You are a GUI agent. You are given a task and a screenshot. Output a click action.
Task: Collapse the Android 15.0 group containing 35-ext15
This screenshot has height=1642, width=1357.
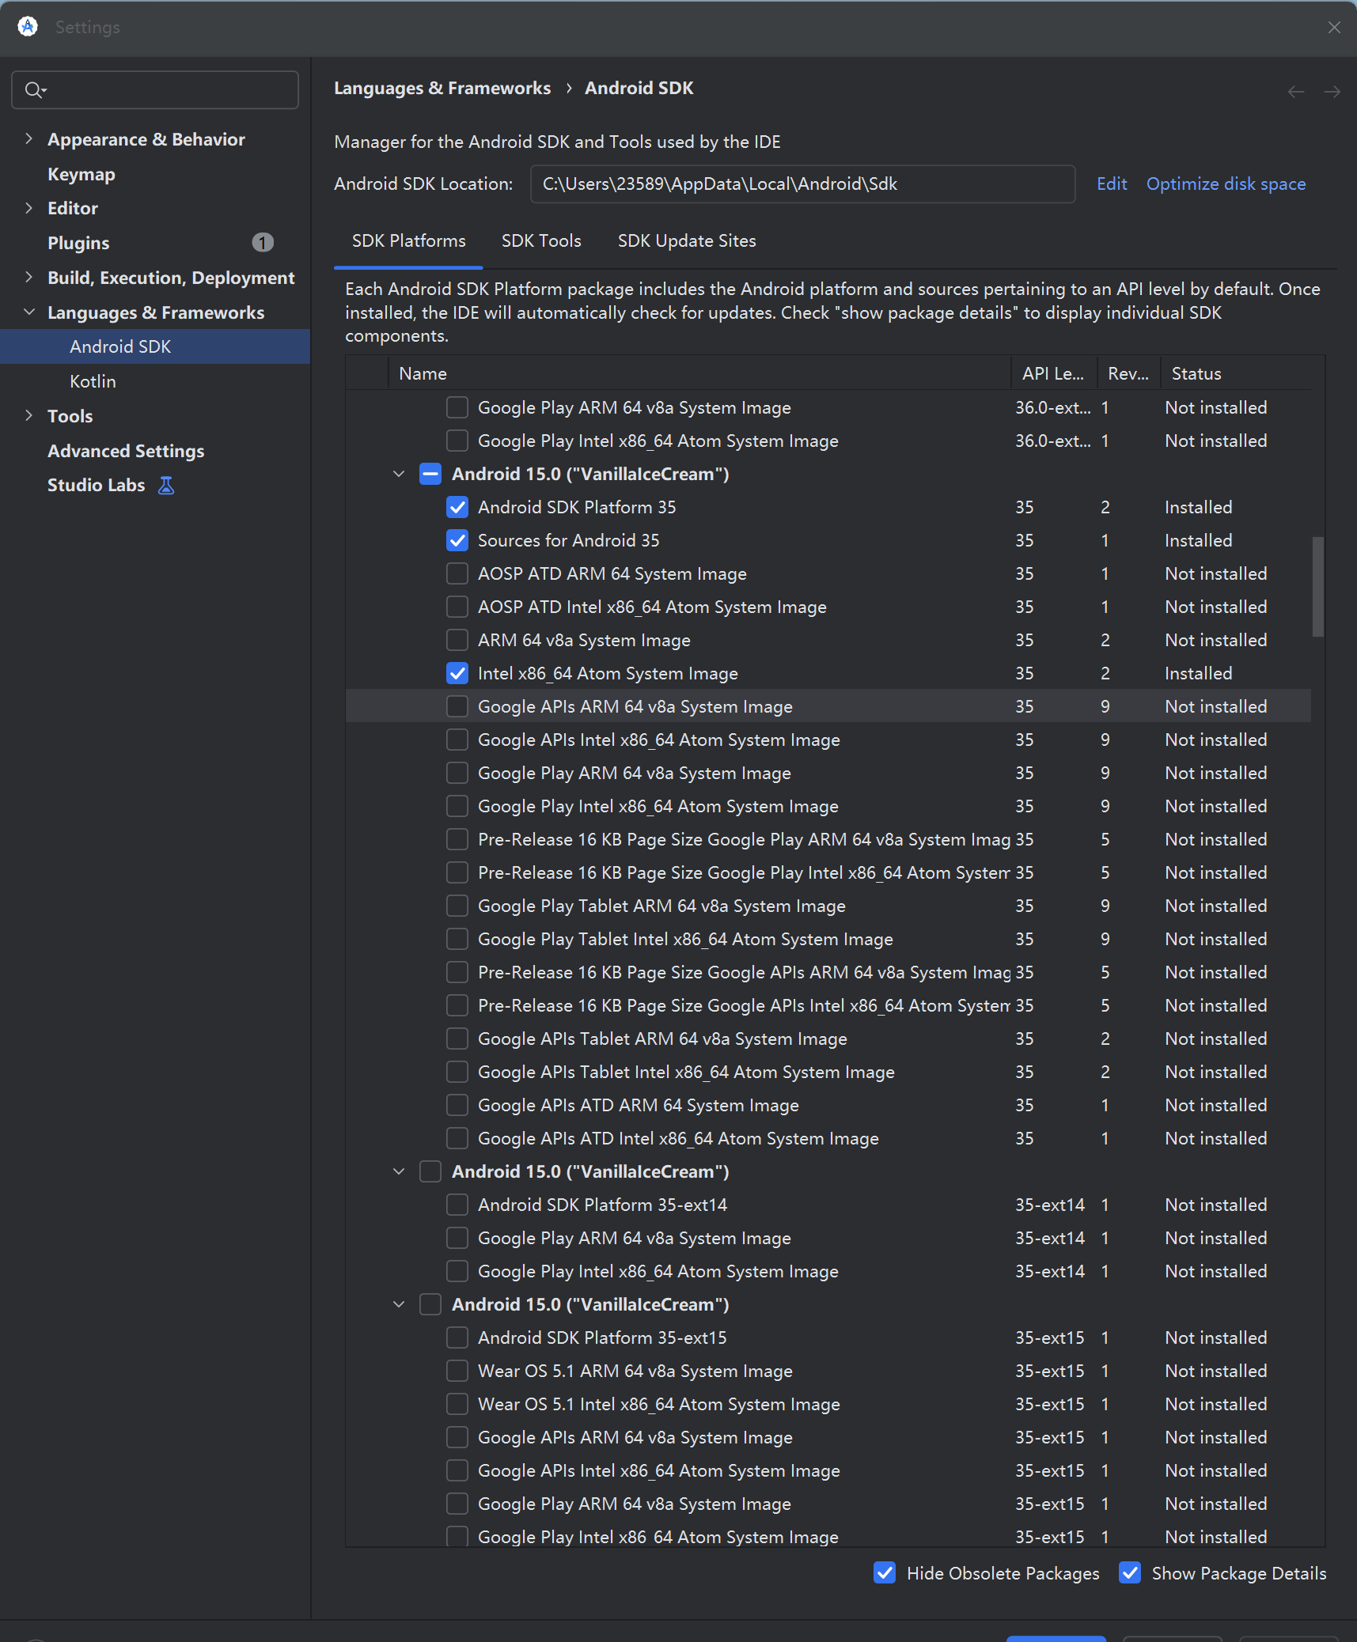(399, 1305)
